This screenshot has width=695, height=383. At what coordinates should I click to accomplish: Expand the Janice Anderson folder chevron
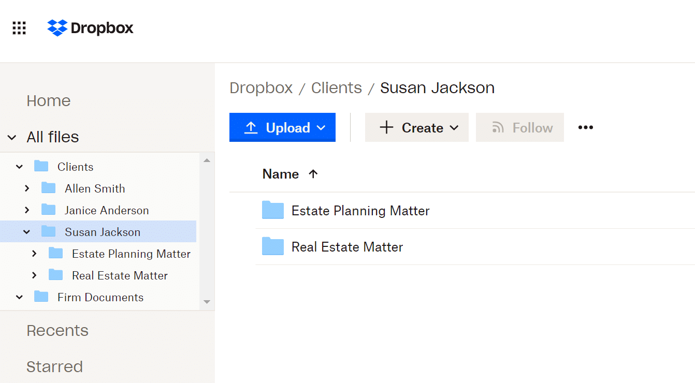point(27,210)
